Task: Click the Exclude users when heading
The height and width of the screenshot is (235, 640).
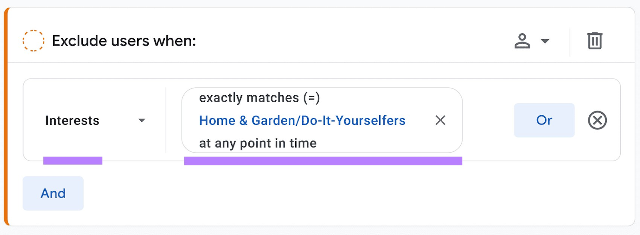Action: point(124,40)
